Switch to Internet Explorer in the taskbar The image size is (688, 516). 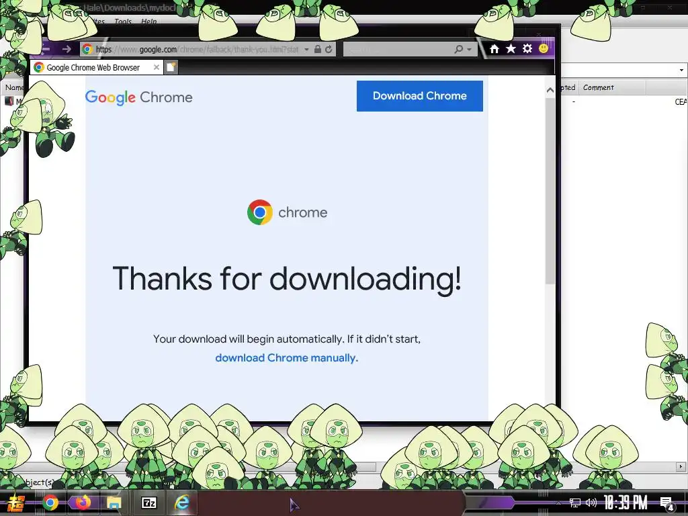tap(182, 503)
